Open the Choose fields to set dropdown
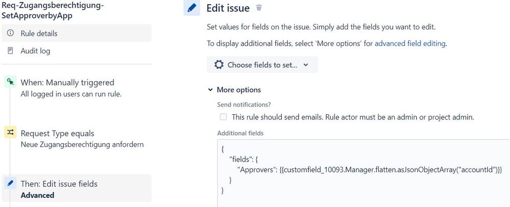This screenshot has width=510, height=207. (262, 65)
